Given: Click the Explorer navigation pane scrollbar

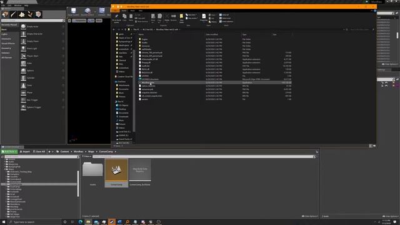Looking at the screenshot, I should [134, 91].
